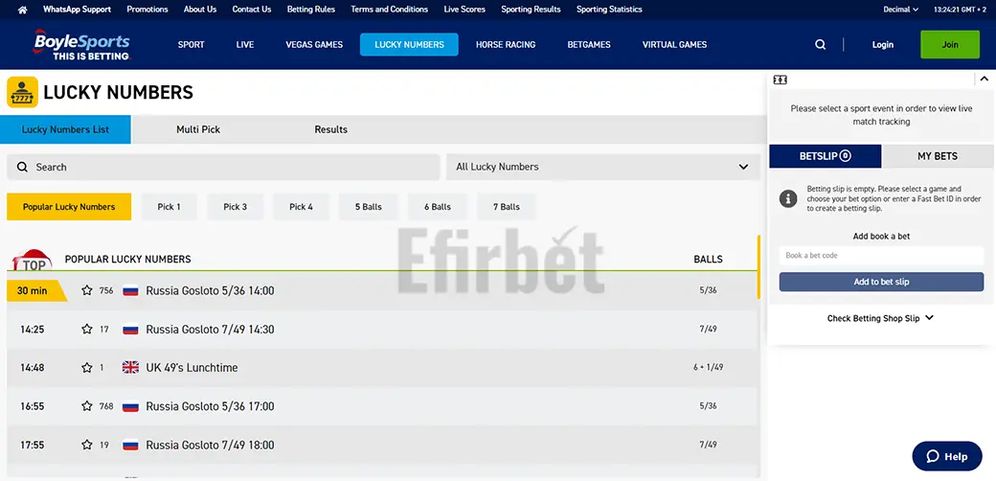Click the TOP badge icon
996x481 pixels.
pos(33,261)
